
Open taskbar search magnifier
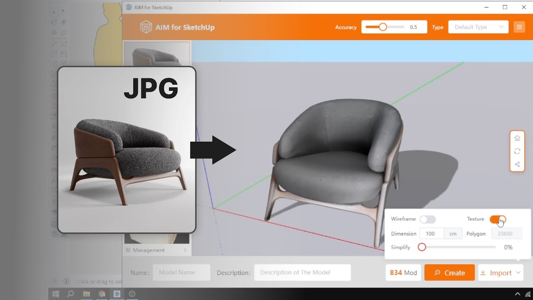click(x=71, y=294)
